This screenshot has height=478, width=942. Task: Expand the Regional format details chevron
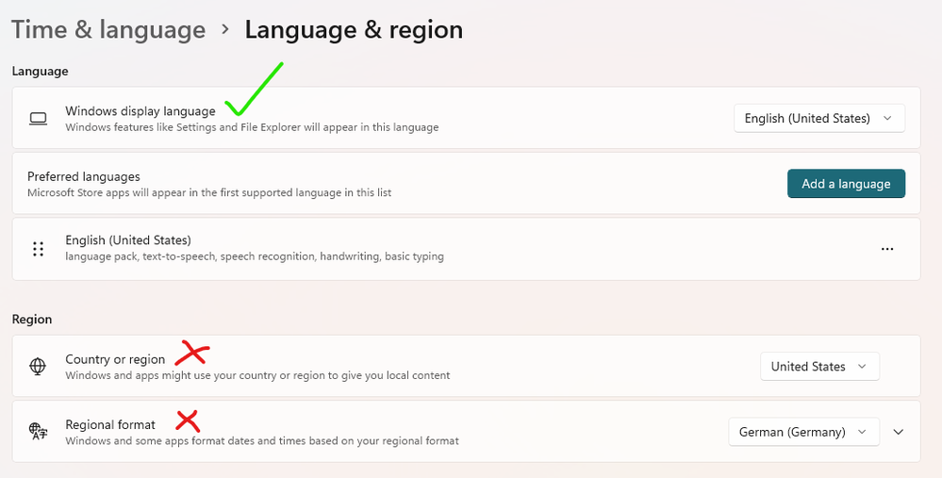click(x=899, y=432)
